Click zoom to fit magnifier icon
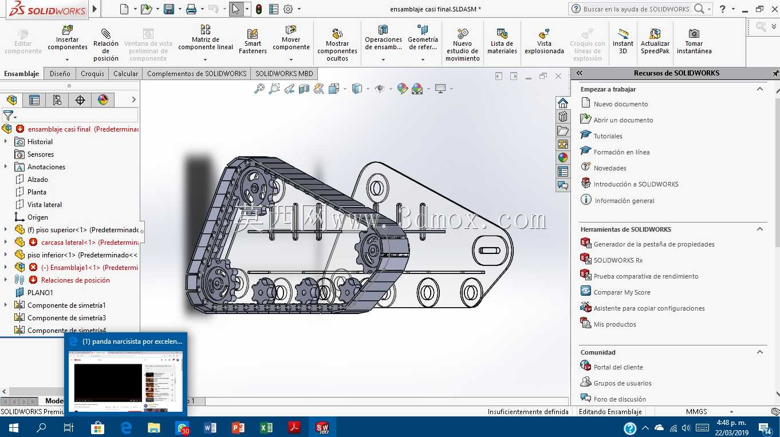The width and height of the screenshot is (780, 437). pos(259,89)
